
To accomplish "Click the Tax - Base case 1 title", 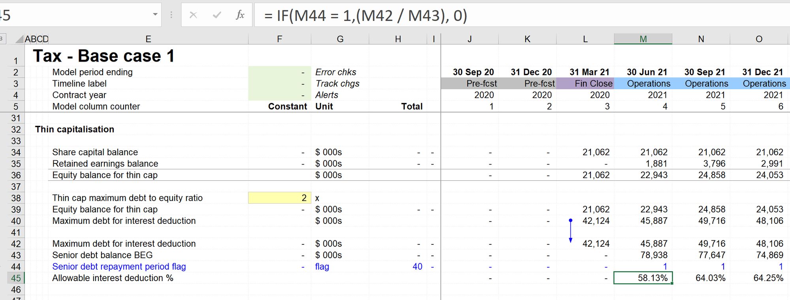I will tap(103, 56).
